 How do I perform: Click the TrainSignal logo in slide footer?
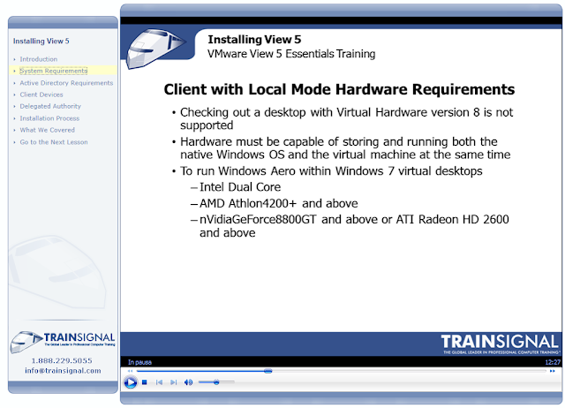pyautogui.click(x=501, y=344)
